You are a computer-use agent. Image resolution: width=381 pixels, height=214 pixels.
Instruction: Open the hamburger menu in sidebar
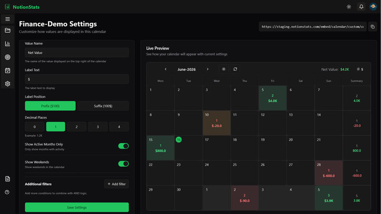[x=8, y=19]
